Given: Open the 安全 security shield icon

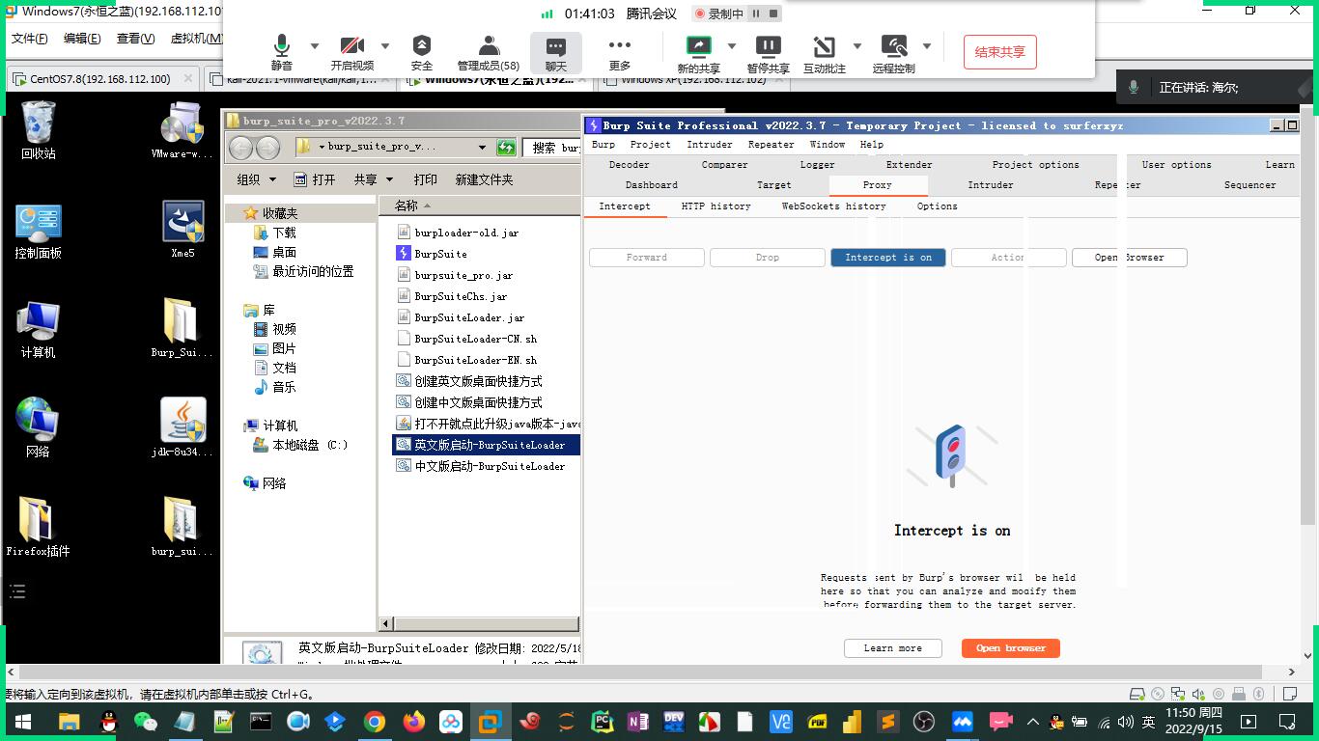Looking at the screenshot, I should 422,46.
